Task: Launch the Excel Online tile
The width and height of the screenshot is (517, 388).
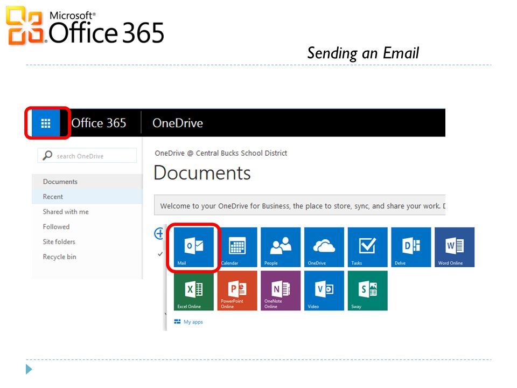Action: 194,290
